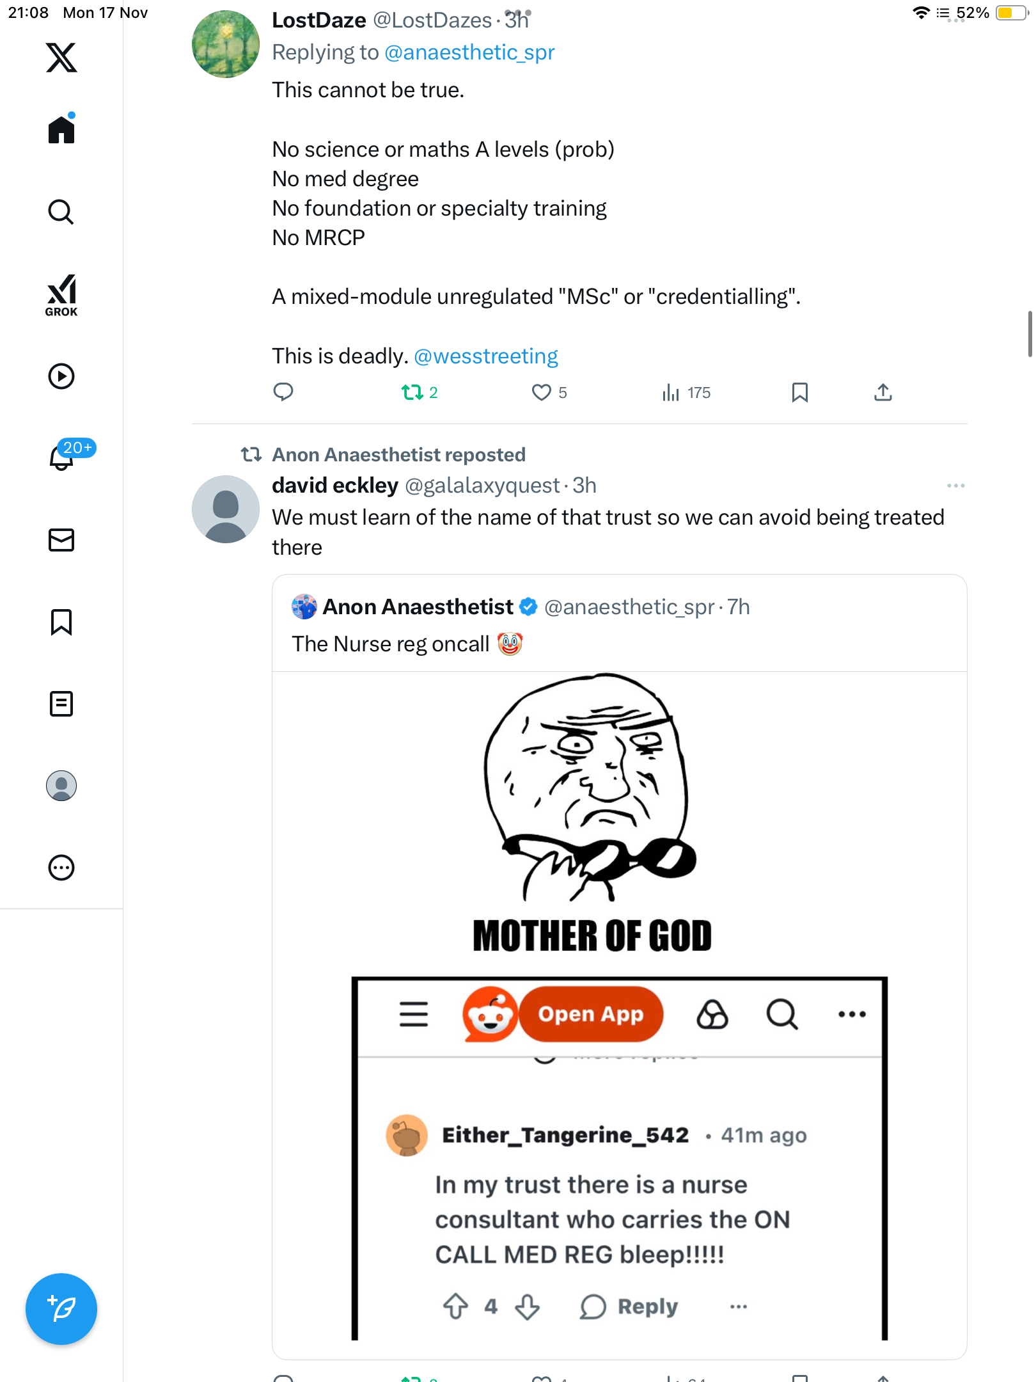Open the Lists page

(x=61, y=704)
